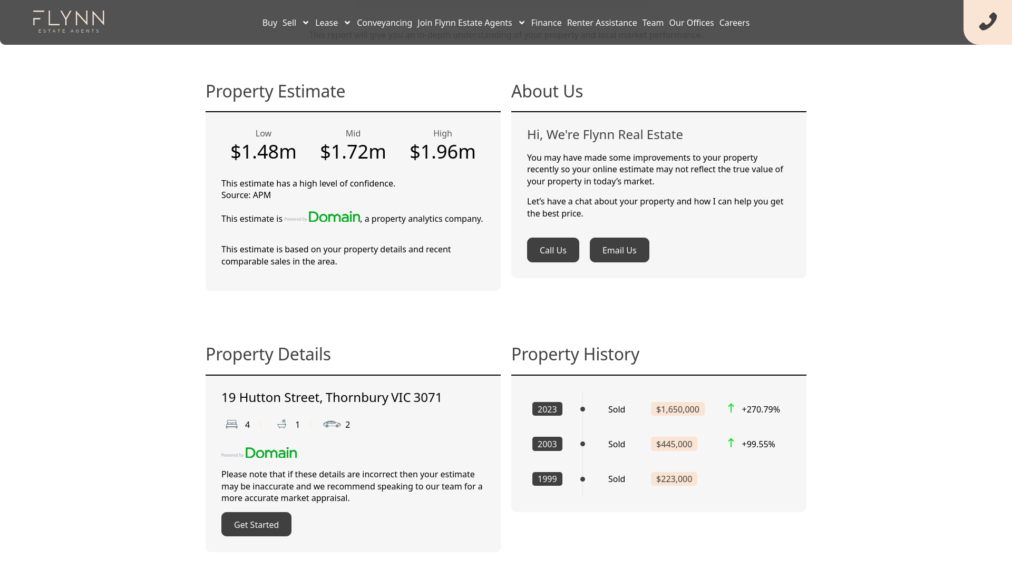
Task: Expand the Lease dropdown chevron
Action: click(x=347, y=23)
